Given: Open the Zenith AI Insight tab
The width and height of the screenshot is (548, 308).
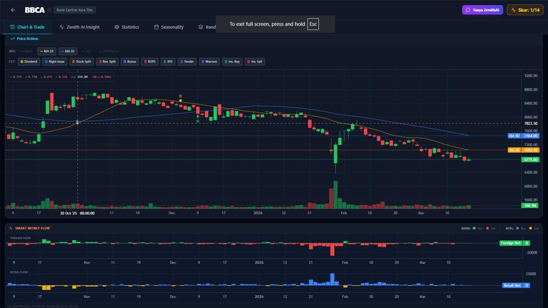Looking at the screenshot, I should 79,27.
